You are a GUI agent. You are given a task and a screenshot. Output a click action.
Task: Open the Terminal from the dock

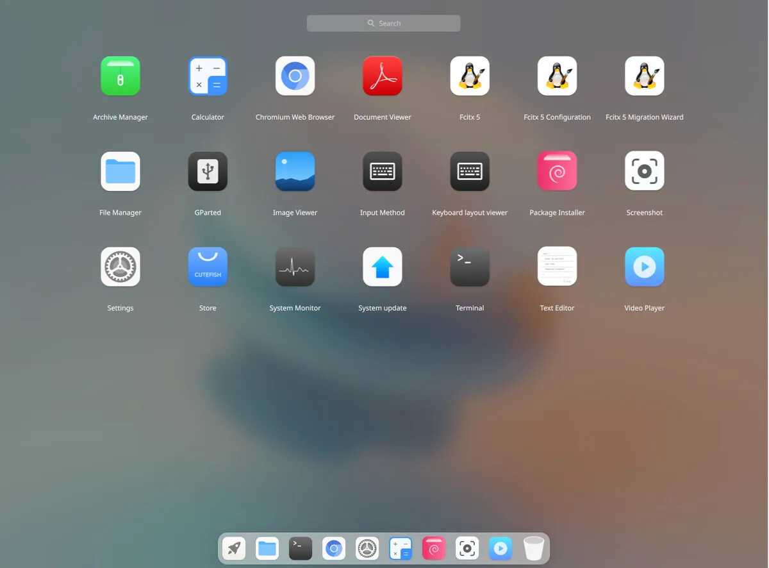pos(300,548)
